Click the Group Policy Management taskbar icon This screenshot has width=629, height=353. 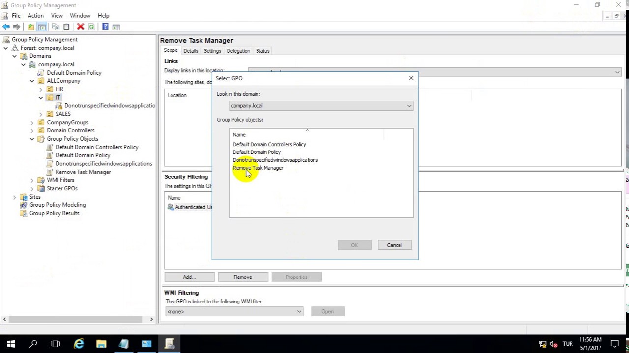coord(170,344)
